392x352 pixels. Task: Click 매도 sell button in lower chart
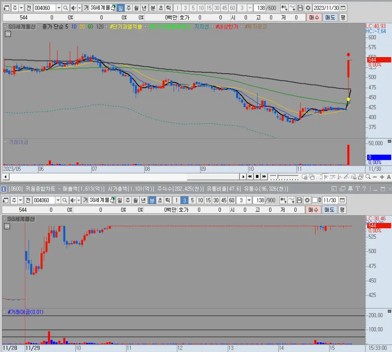click(329, 210)
